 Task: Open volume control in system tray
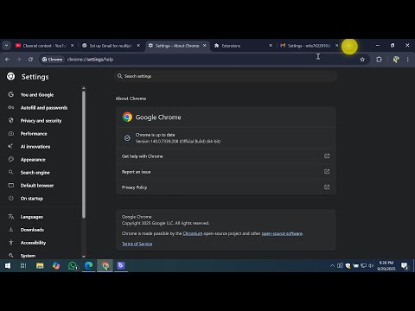coord(371,266)
